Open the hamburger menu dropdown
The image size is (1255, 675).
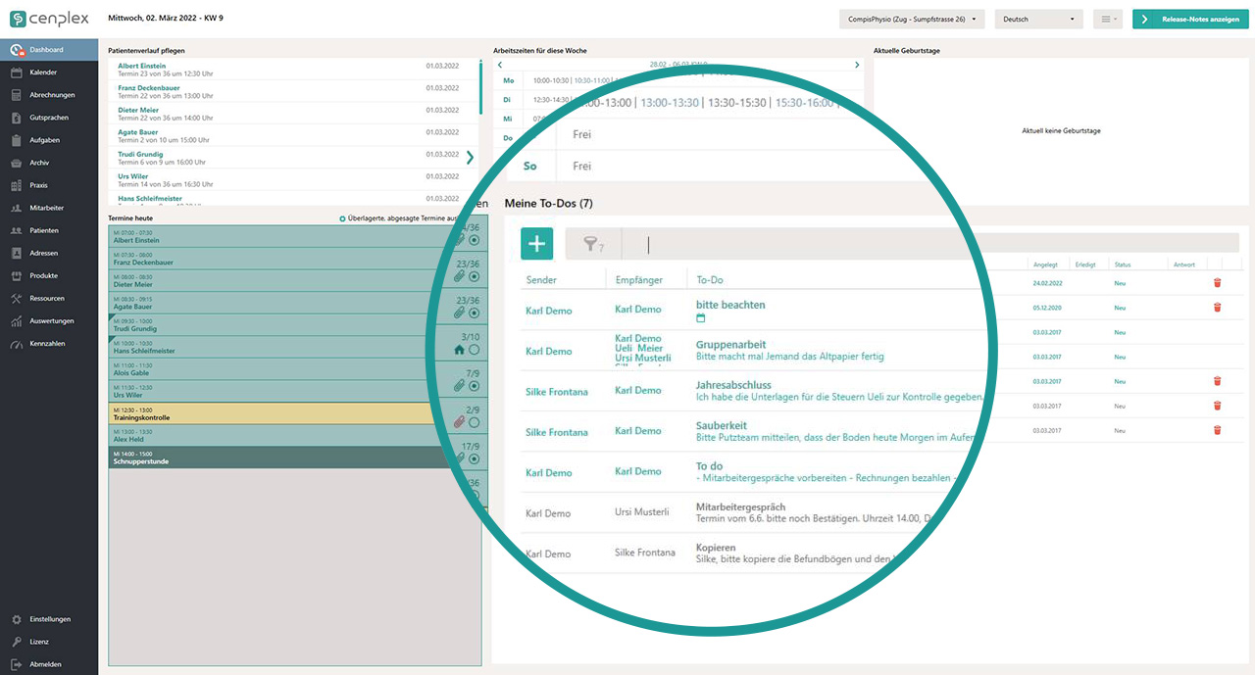[x=1108, y=19]
